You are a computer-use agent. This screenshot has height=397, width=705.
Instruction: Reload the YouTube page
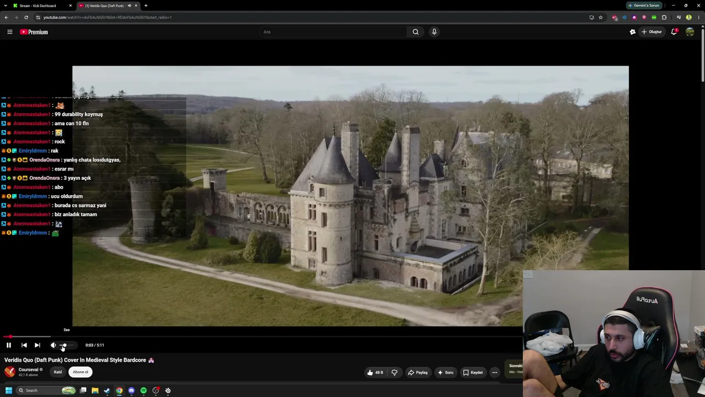(x=26, y=17)
